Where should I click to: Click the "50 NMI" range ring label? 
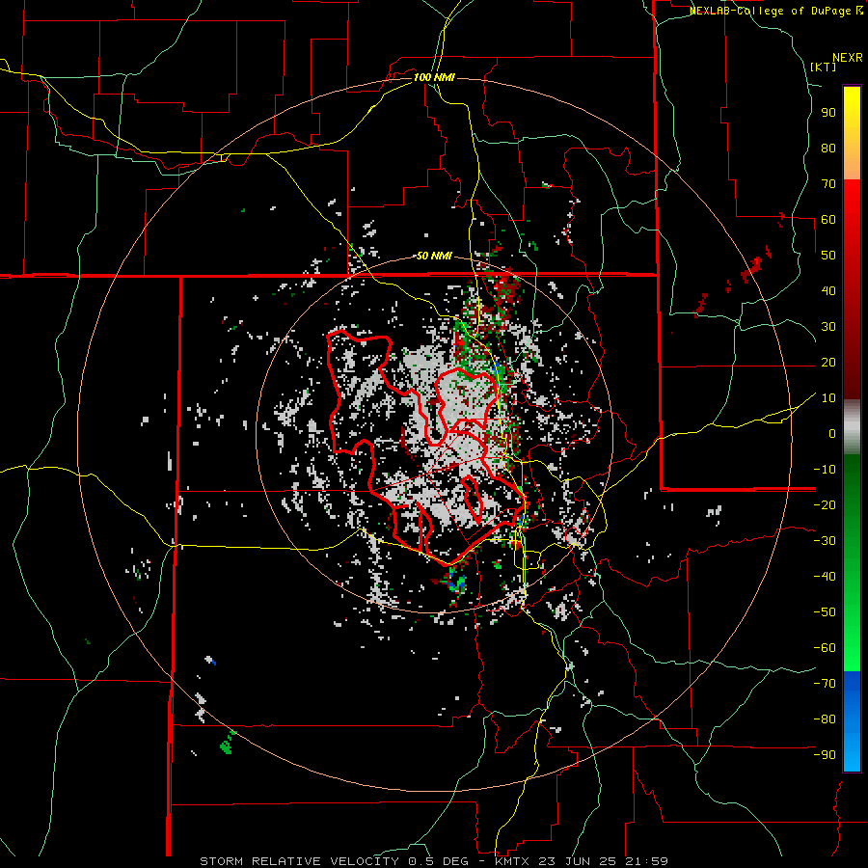coord(434,256)
